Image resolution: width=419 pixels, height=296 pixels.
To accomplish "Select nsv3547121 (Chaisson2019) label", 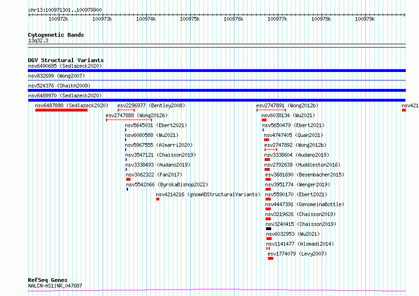I will point(161,155).
